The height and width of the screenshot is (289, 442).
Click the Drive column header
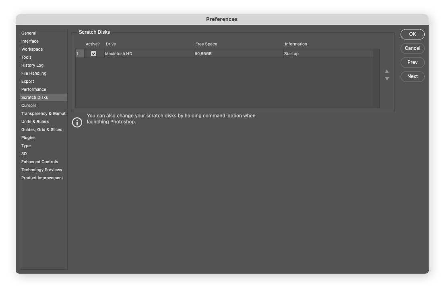point(111,44)
